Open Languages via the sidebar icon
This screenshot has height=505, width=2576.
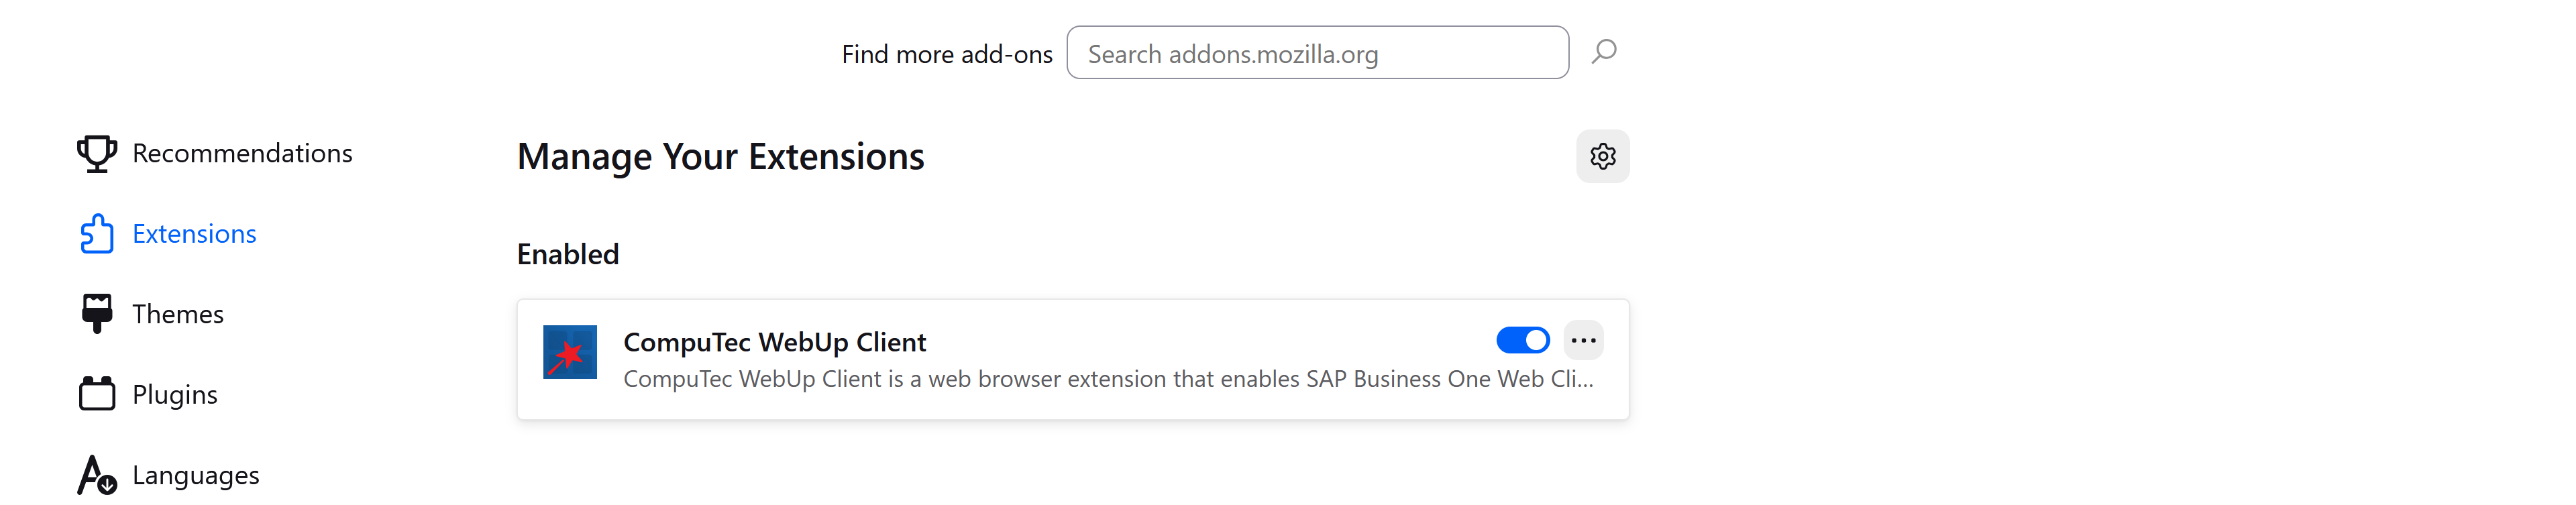97,474
